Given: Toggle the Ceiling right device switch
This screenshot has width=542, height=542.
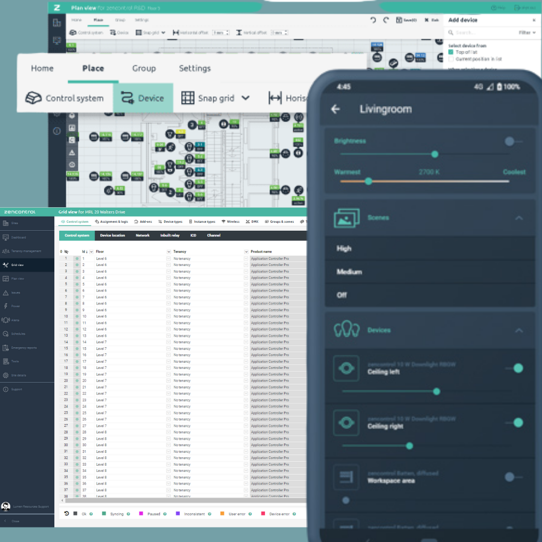Looking at the screenshot, I should (515, 423).
